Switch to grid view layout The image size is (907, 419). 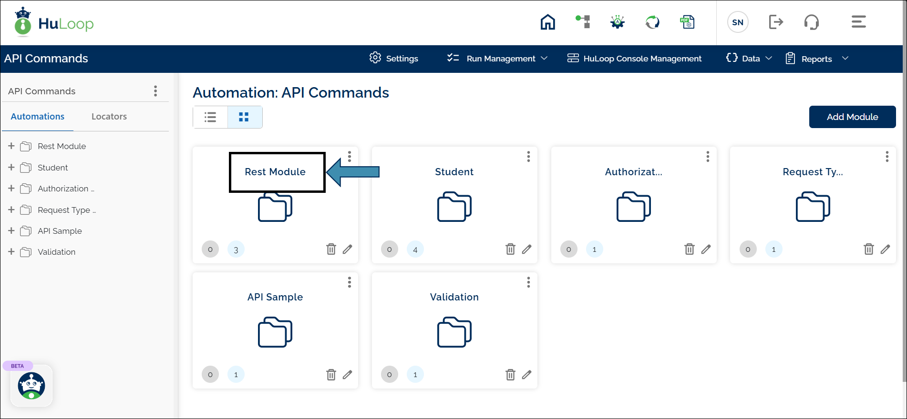coord(244,117)
